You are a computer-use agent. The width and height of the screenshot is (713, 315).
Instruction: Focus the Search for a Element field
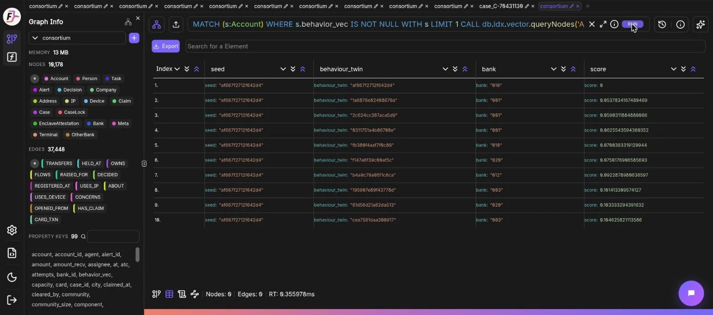click(445, 46)
